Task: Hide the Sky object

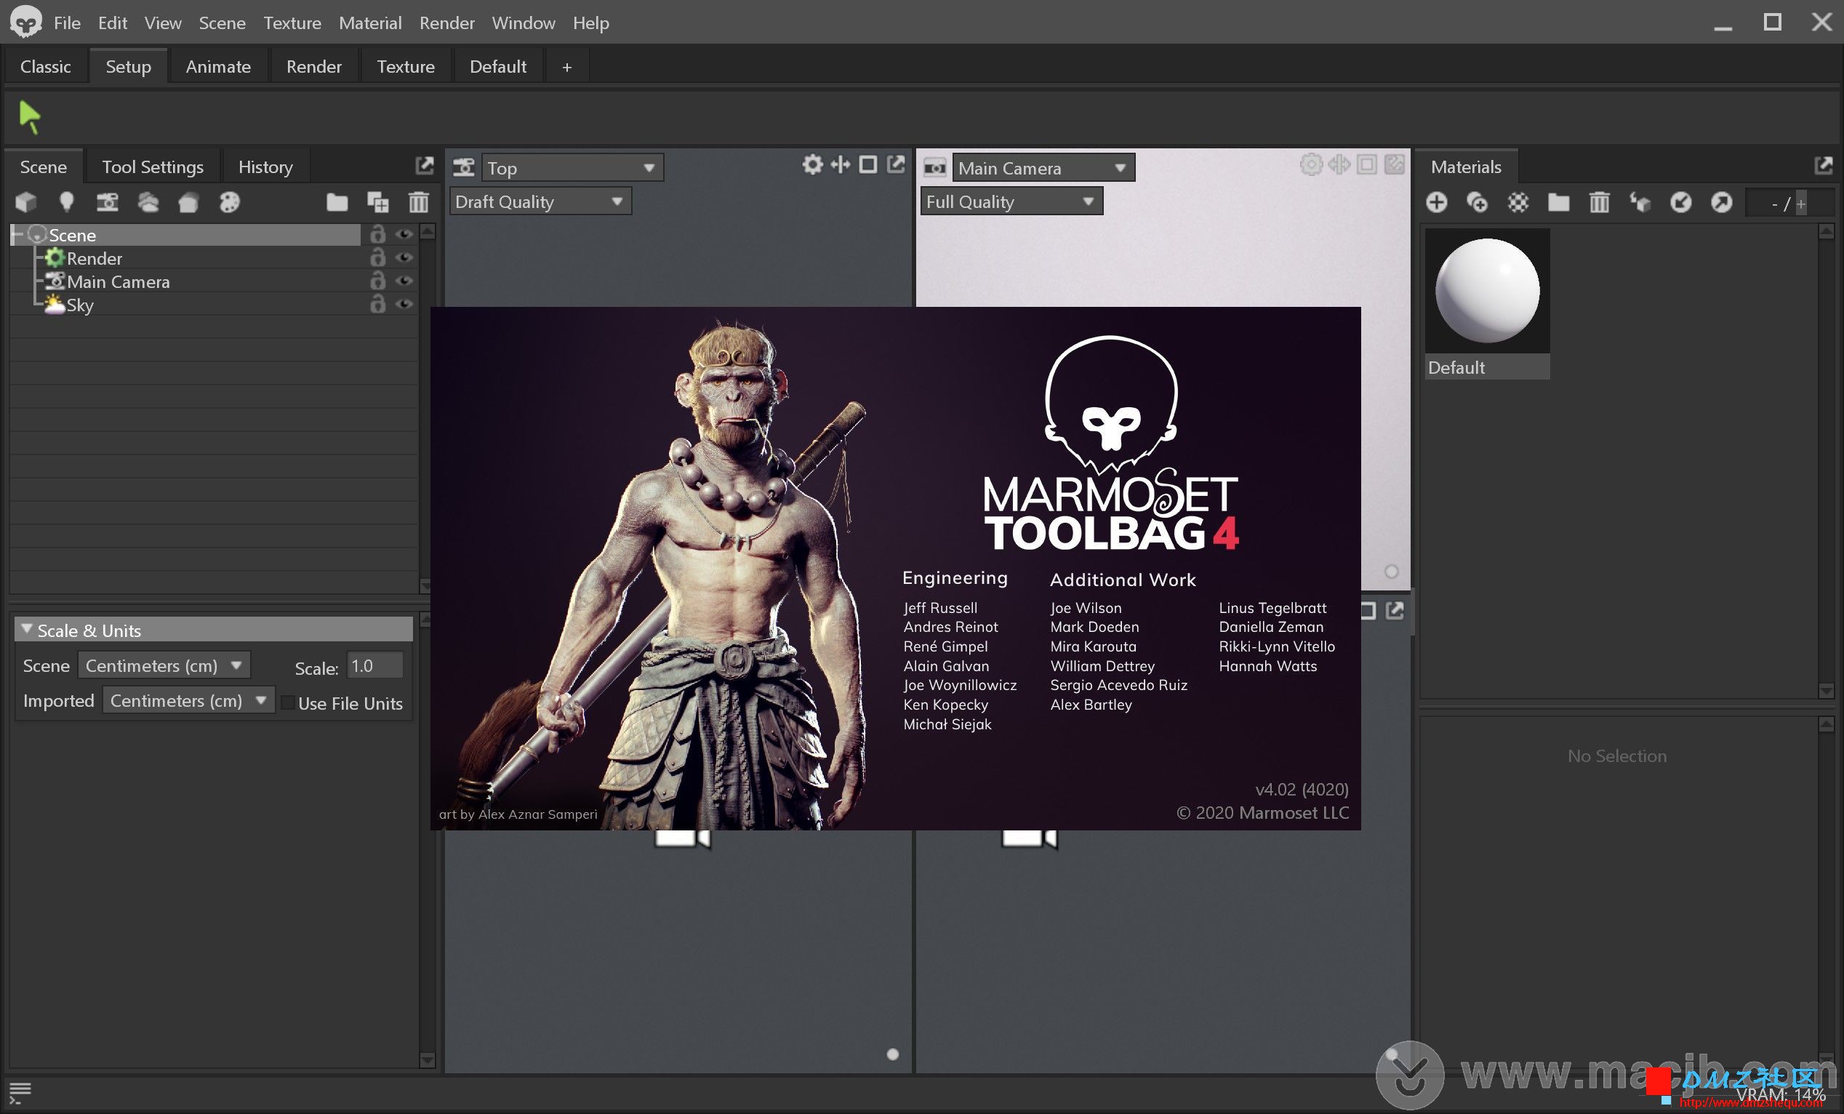Action: (x=404, y=305)
